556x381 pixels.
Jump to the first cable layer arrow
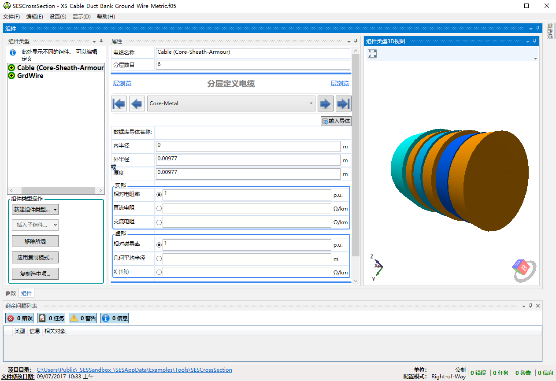coord(119,104)
